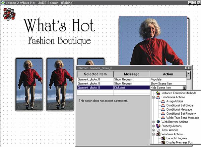Click the Timer Actions clock icon

click(158, 130)
